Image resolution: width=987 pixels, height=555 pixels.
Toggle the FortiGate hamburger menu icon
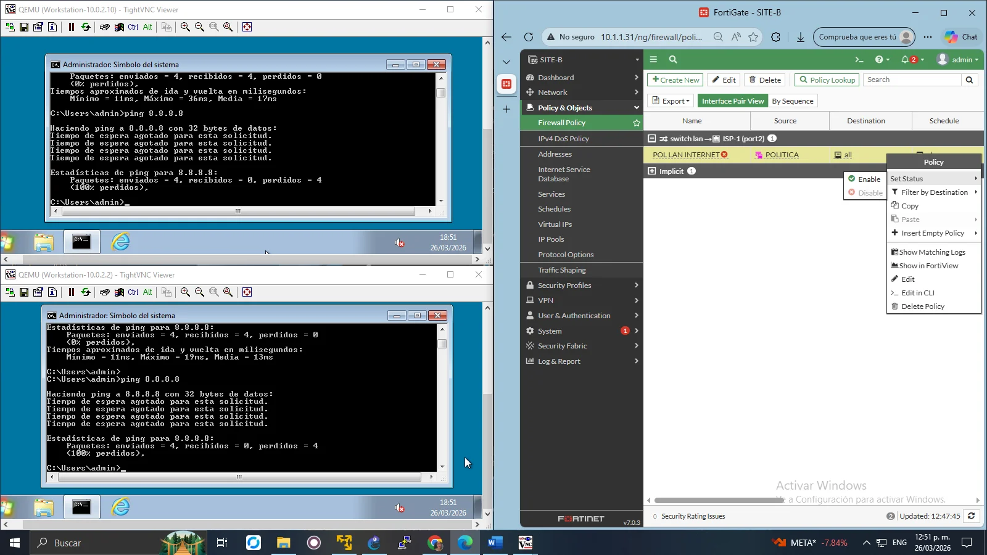(x=653, y=60)
